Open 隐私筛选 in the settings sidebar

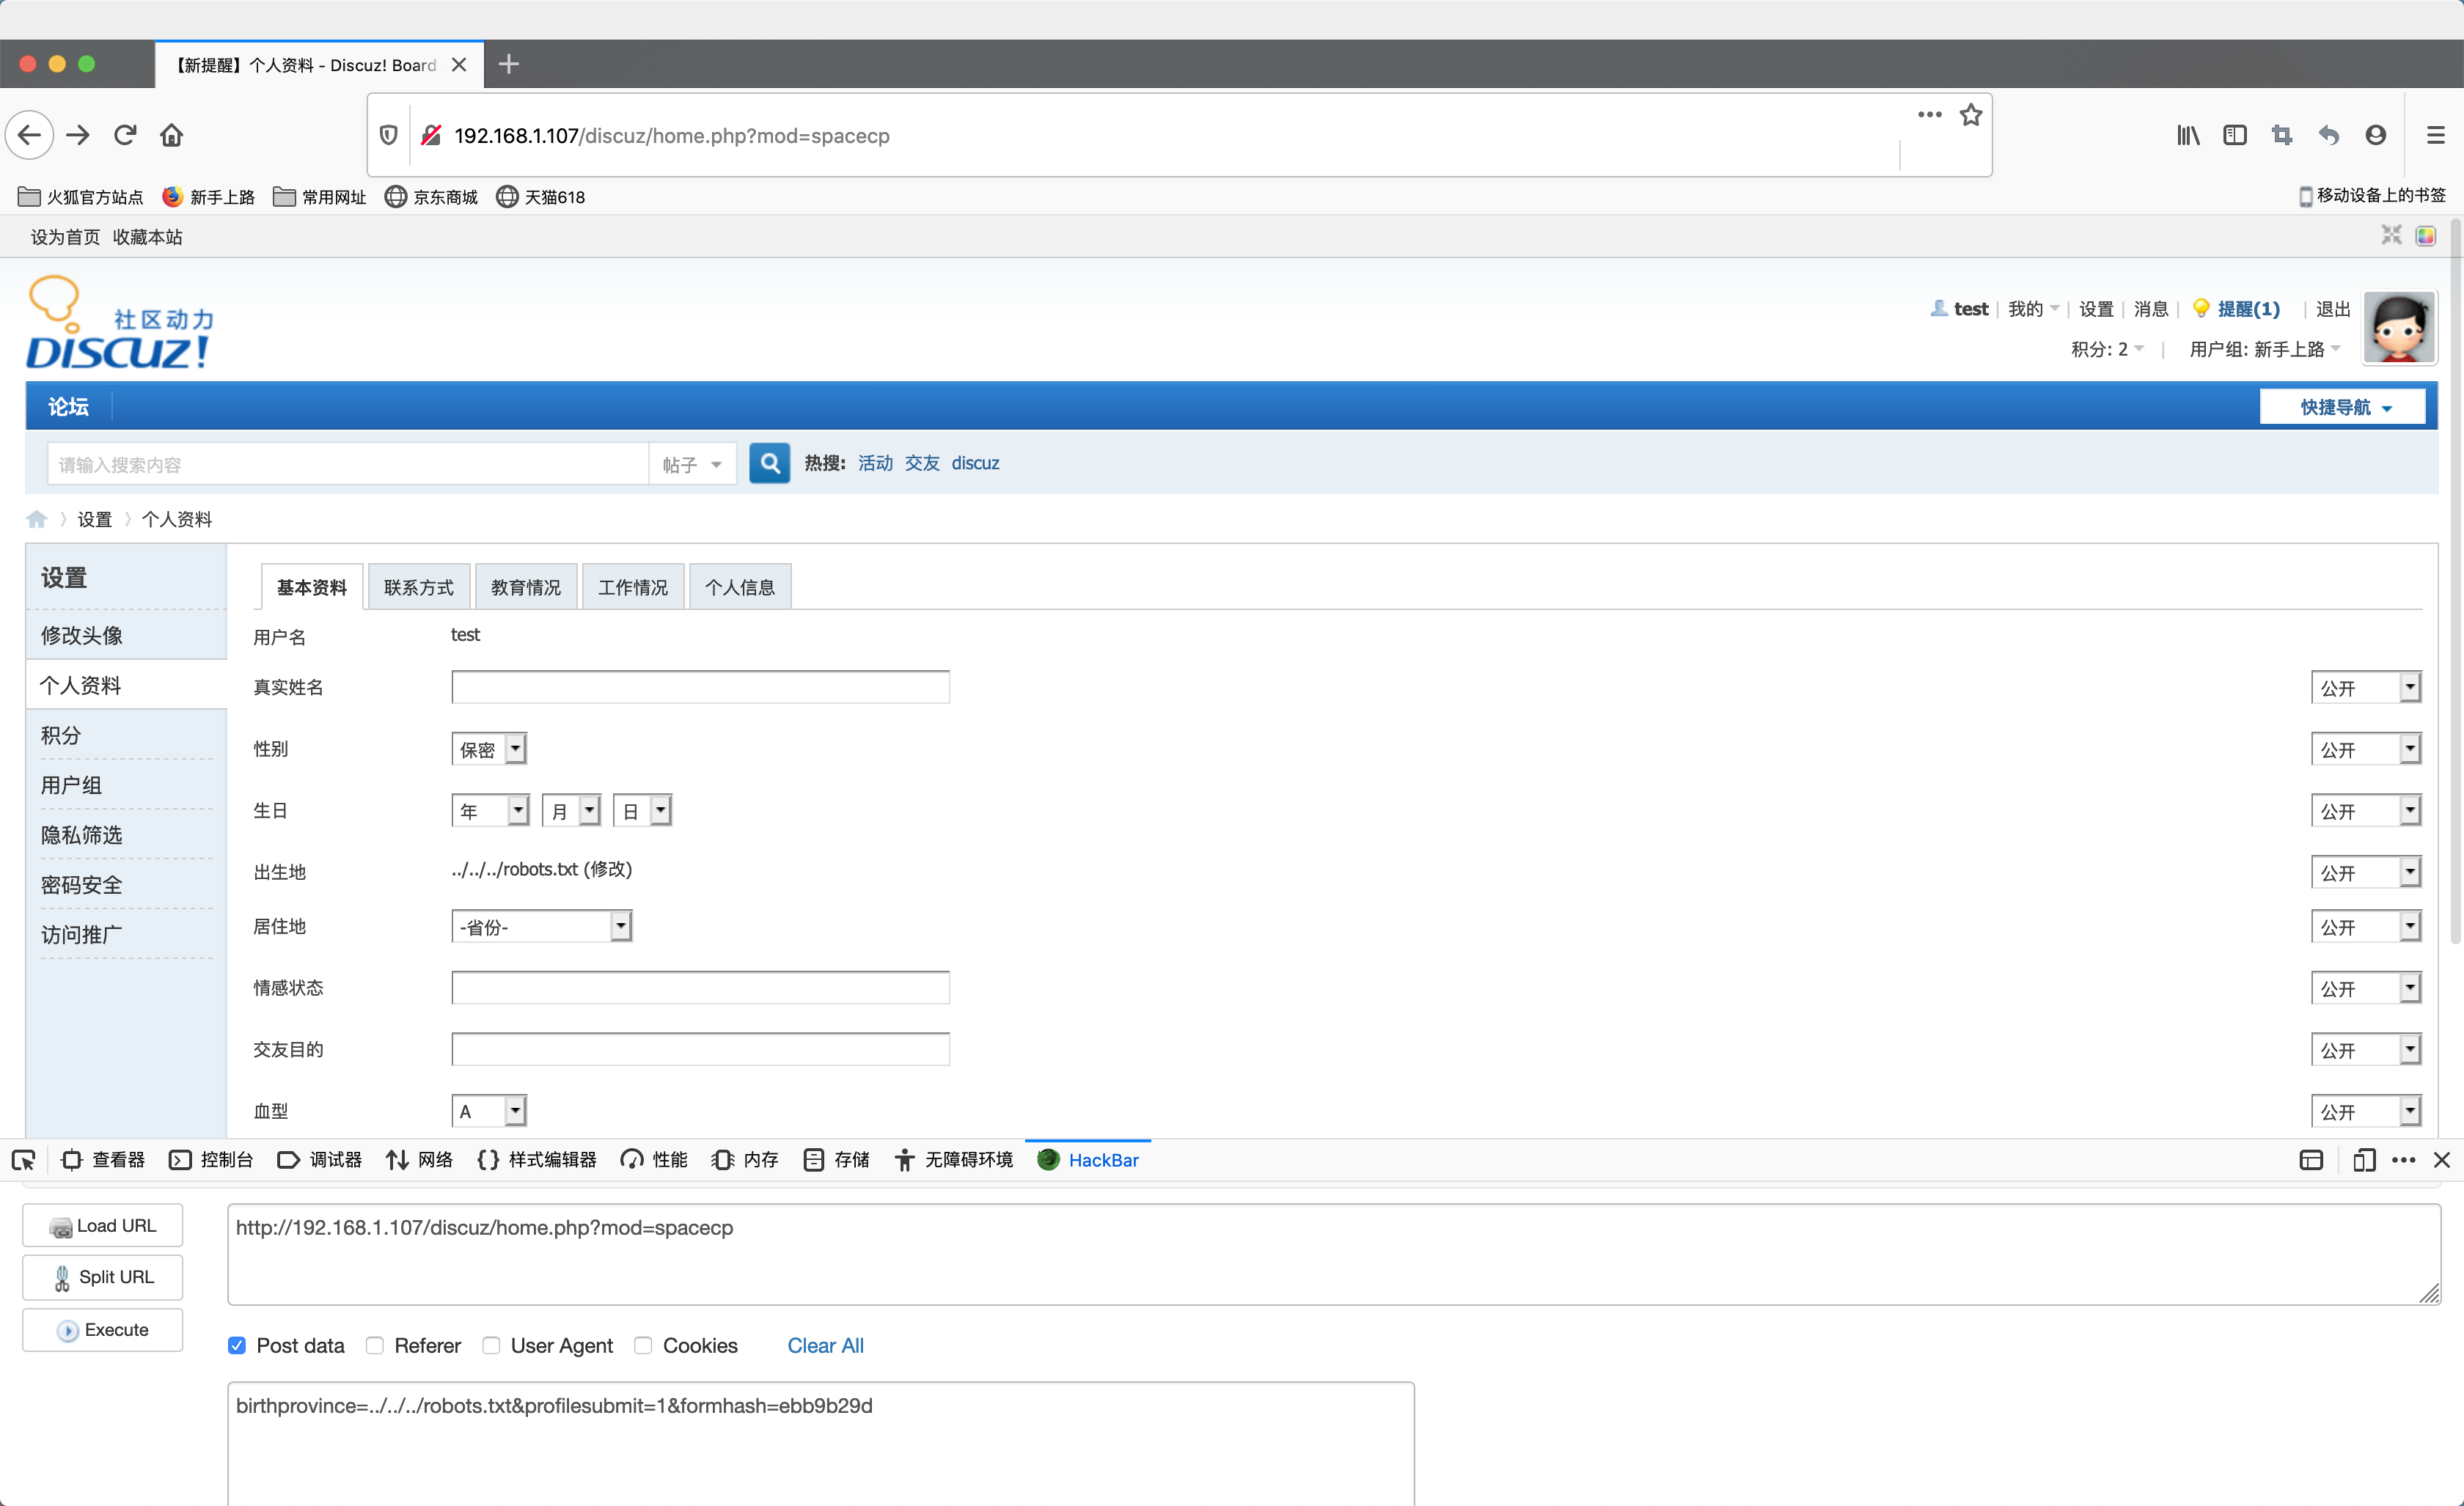(82, 835)
